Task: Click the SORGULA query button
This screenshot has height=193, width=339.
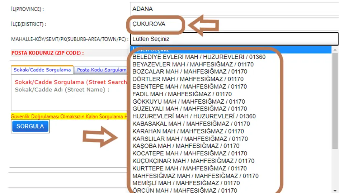Action: click(30, 126)
